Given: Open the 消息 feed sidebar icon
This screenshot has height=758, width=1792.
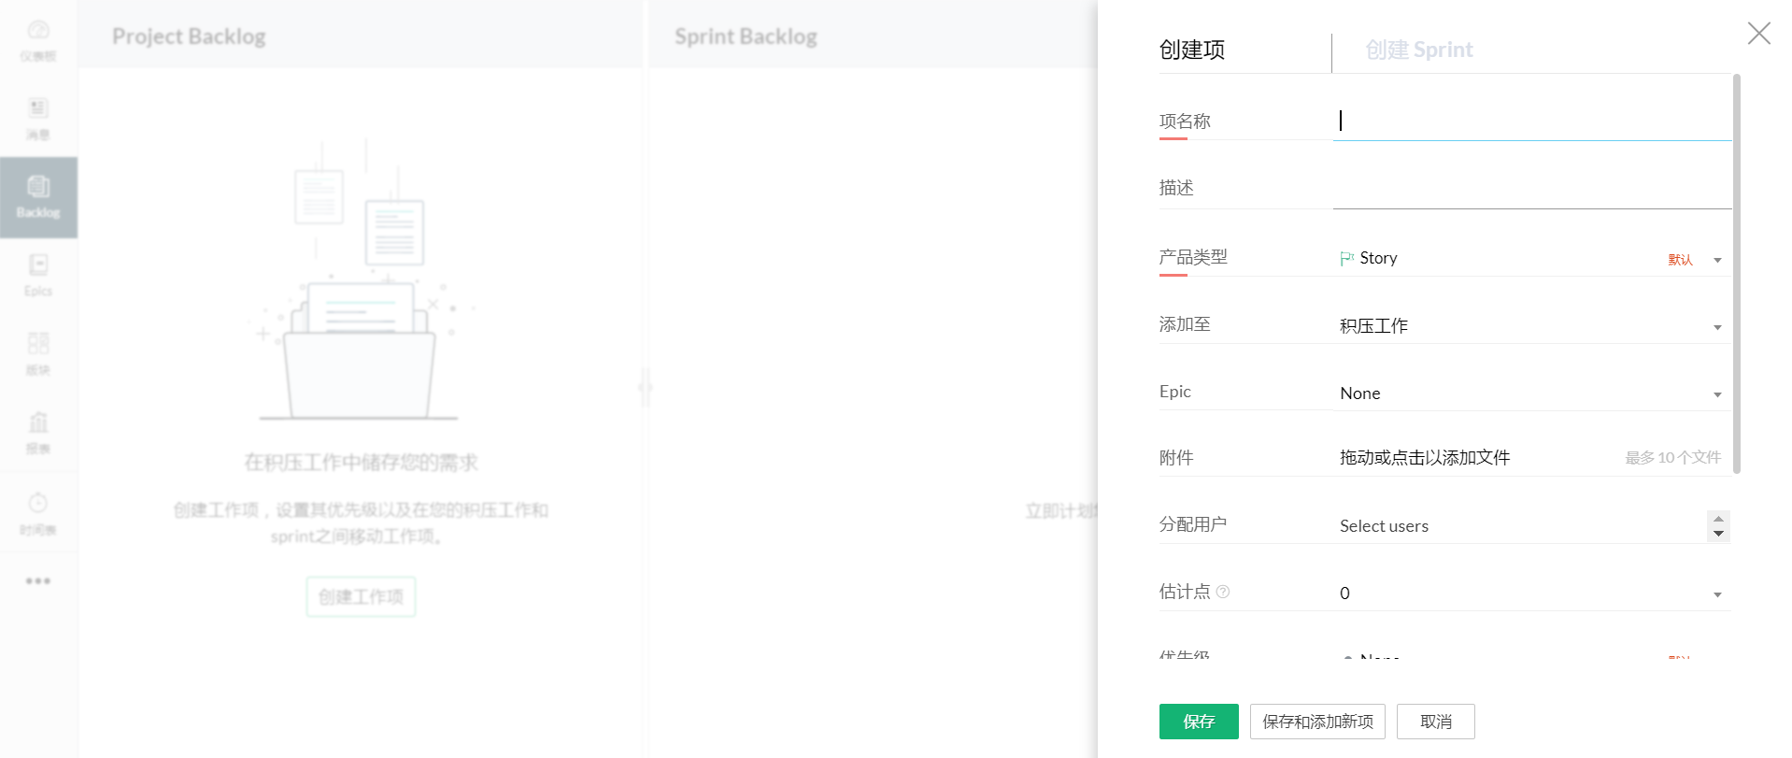Looking at the screenshot, I should [38, 119].
